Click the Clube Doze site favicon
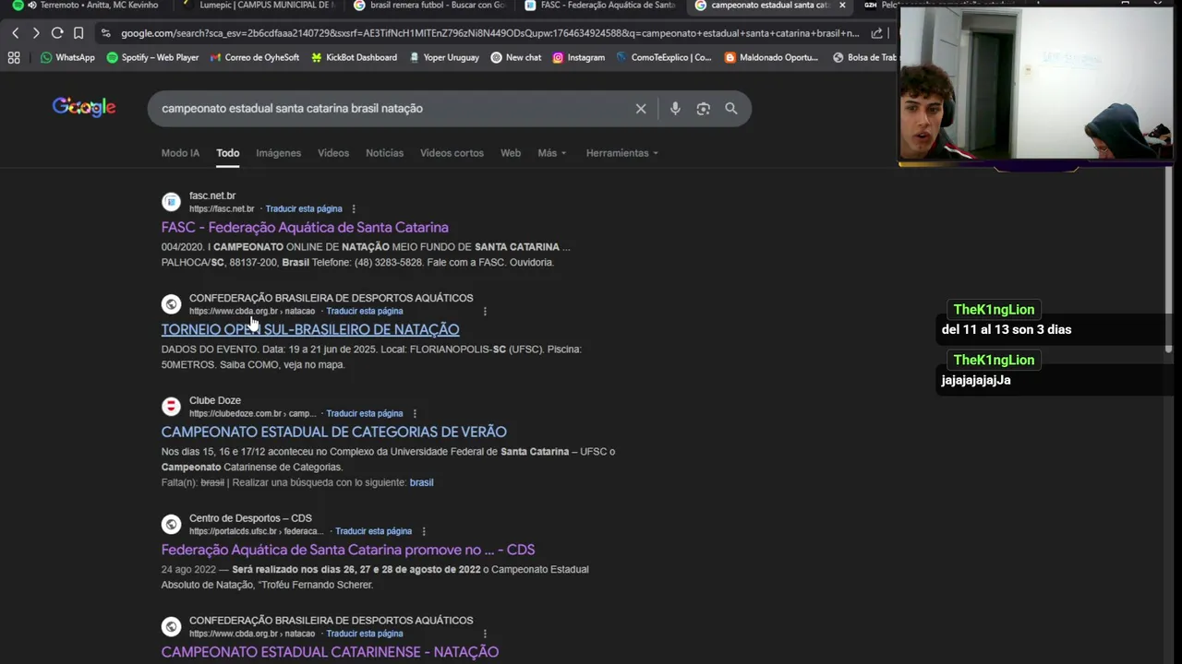The width and height of the screenshot is (1182, 664). pos(171,407)
